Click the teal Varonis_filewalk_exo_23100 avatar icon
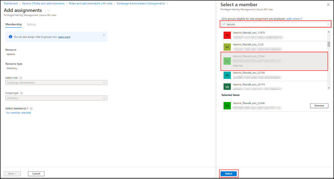Viewport: 334px width, 179px height. pyautogui.click(x=227, y=75)
